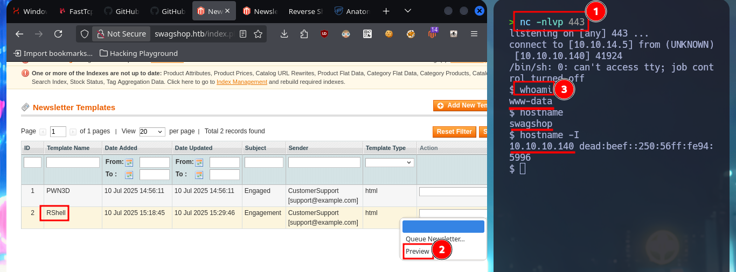Image resolution: width=736 pixels, height=272 pixels.
Task: Choose Preview from the action list
Action: [x=418, y=251]
